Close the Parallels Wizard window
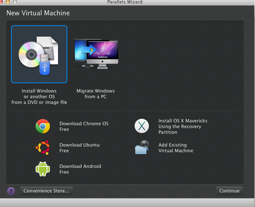The height and width of the screenshot is (207, 255). pyautogui.click(x=2, y=2)
